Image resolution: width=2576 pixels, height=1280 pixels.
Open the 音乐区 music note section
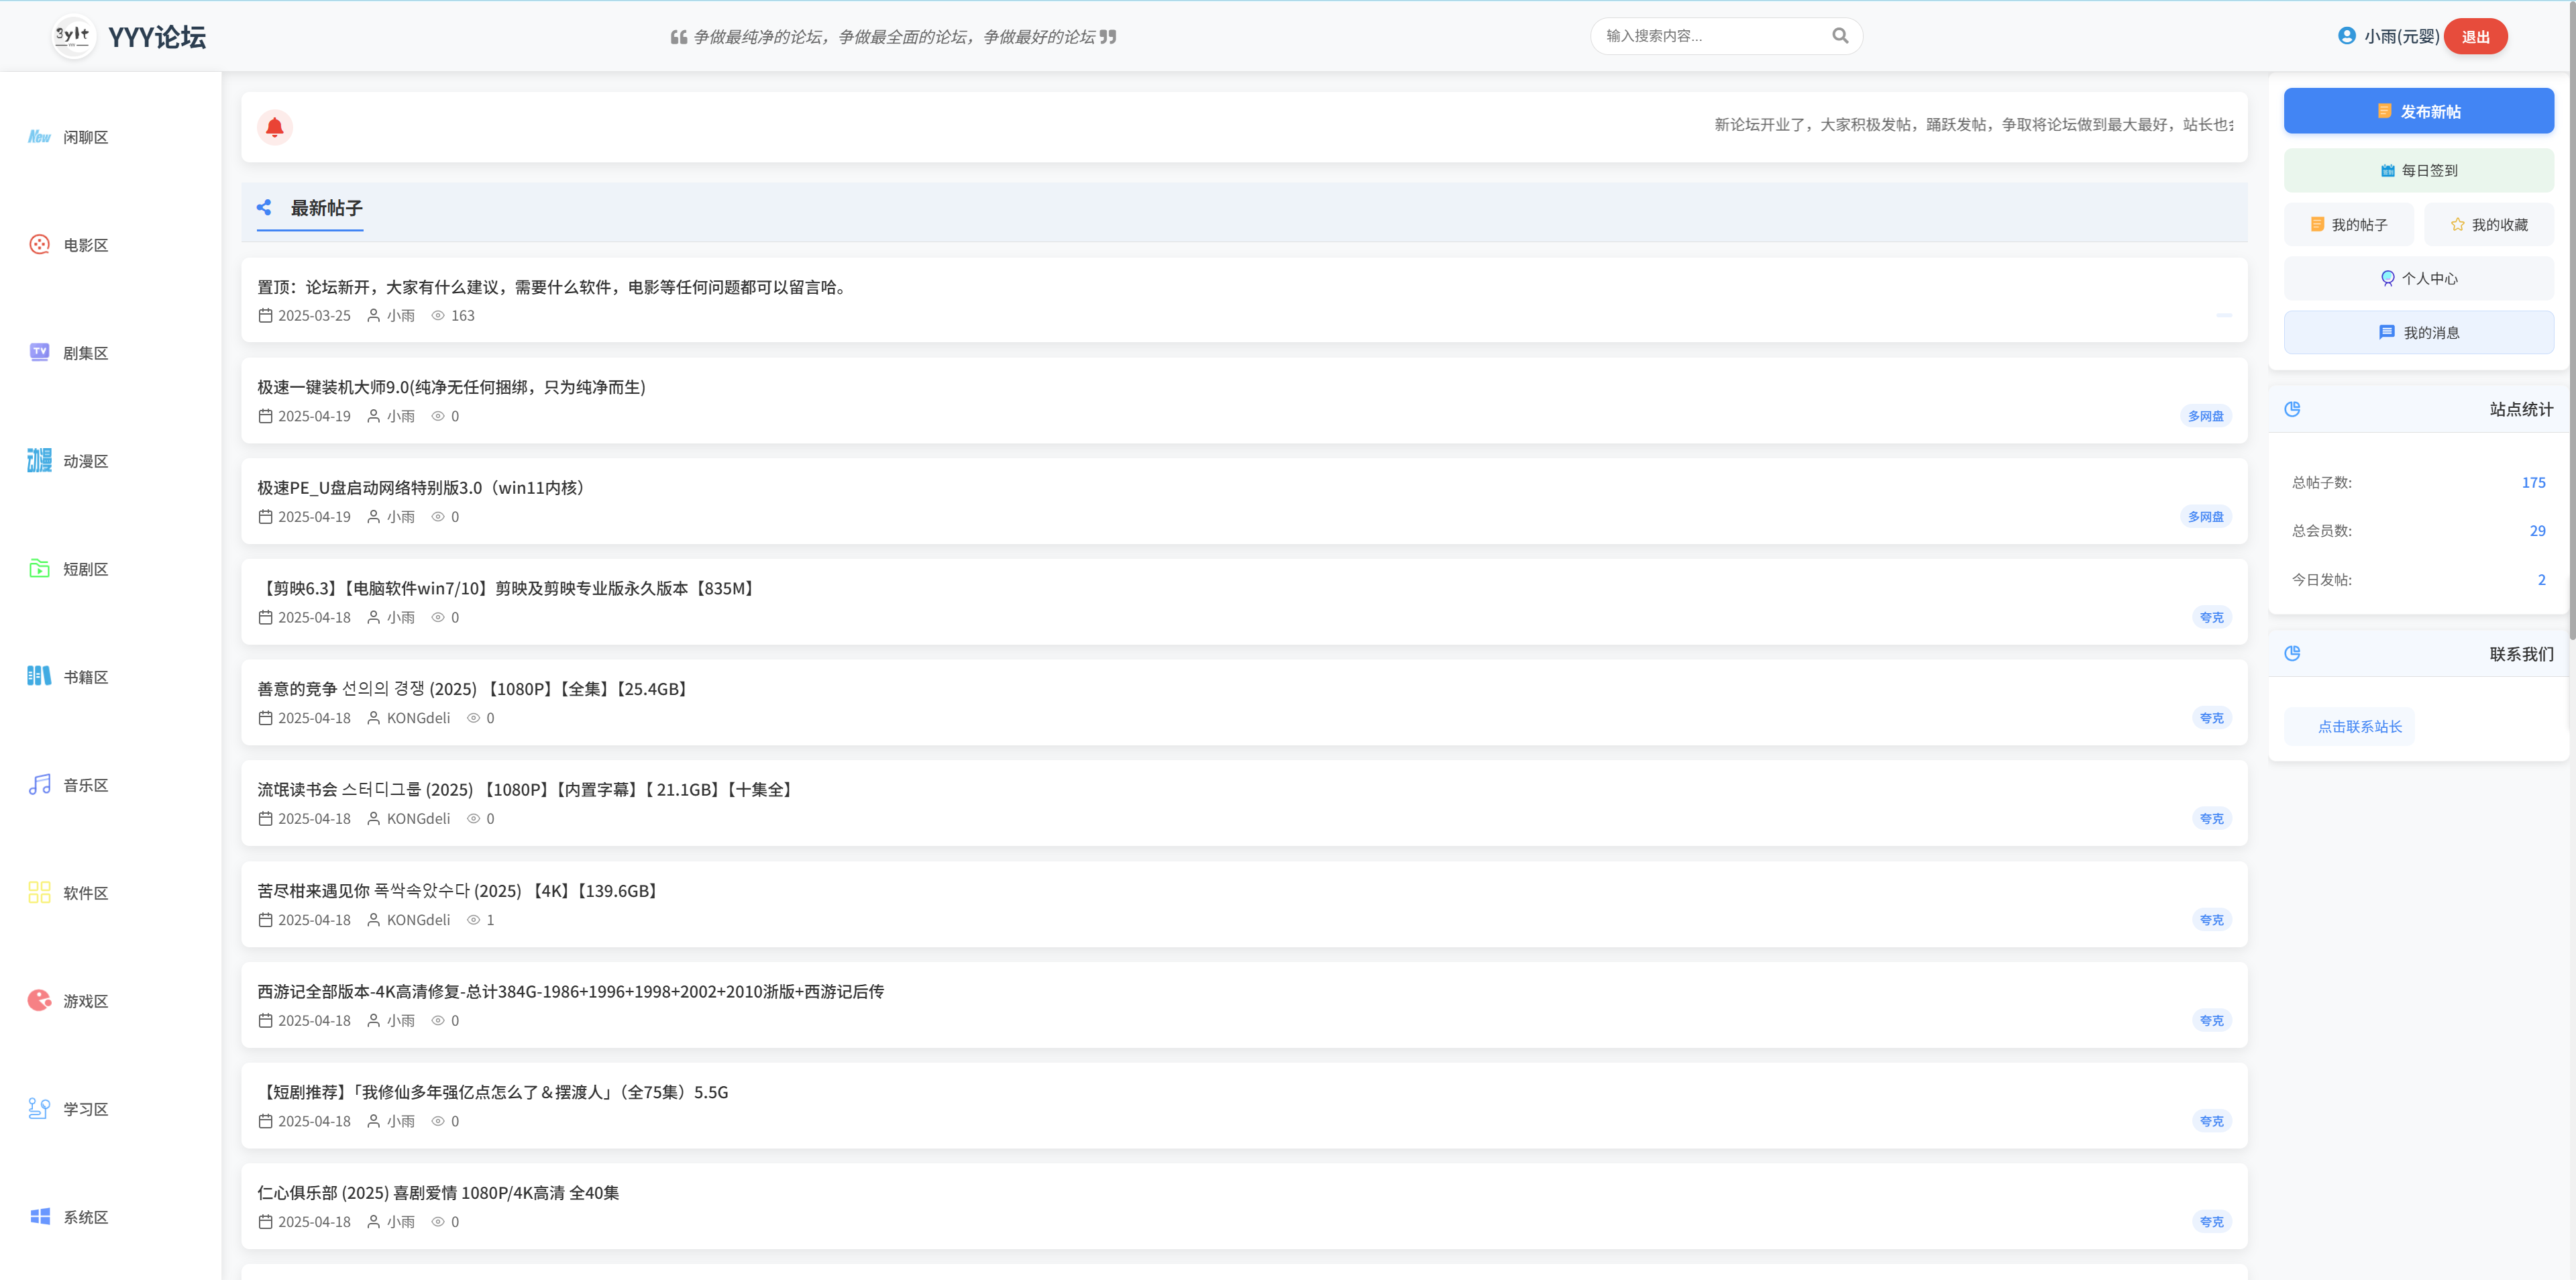(39, 785)
